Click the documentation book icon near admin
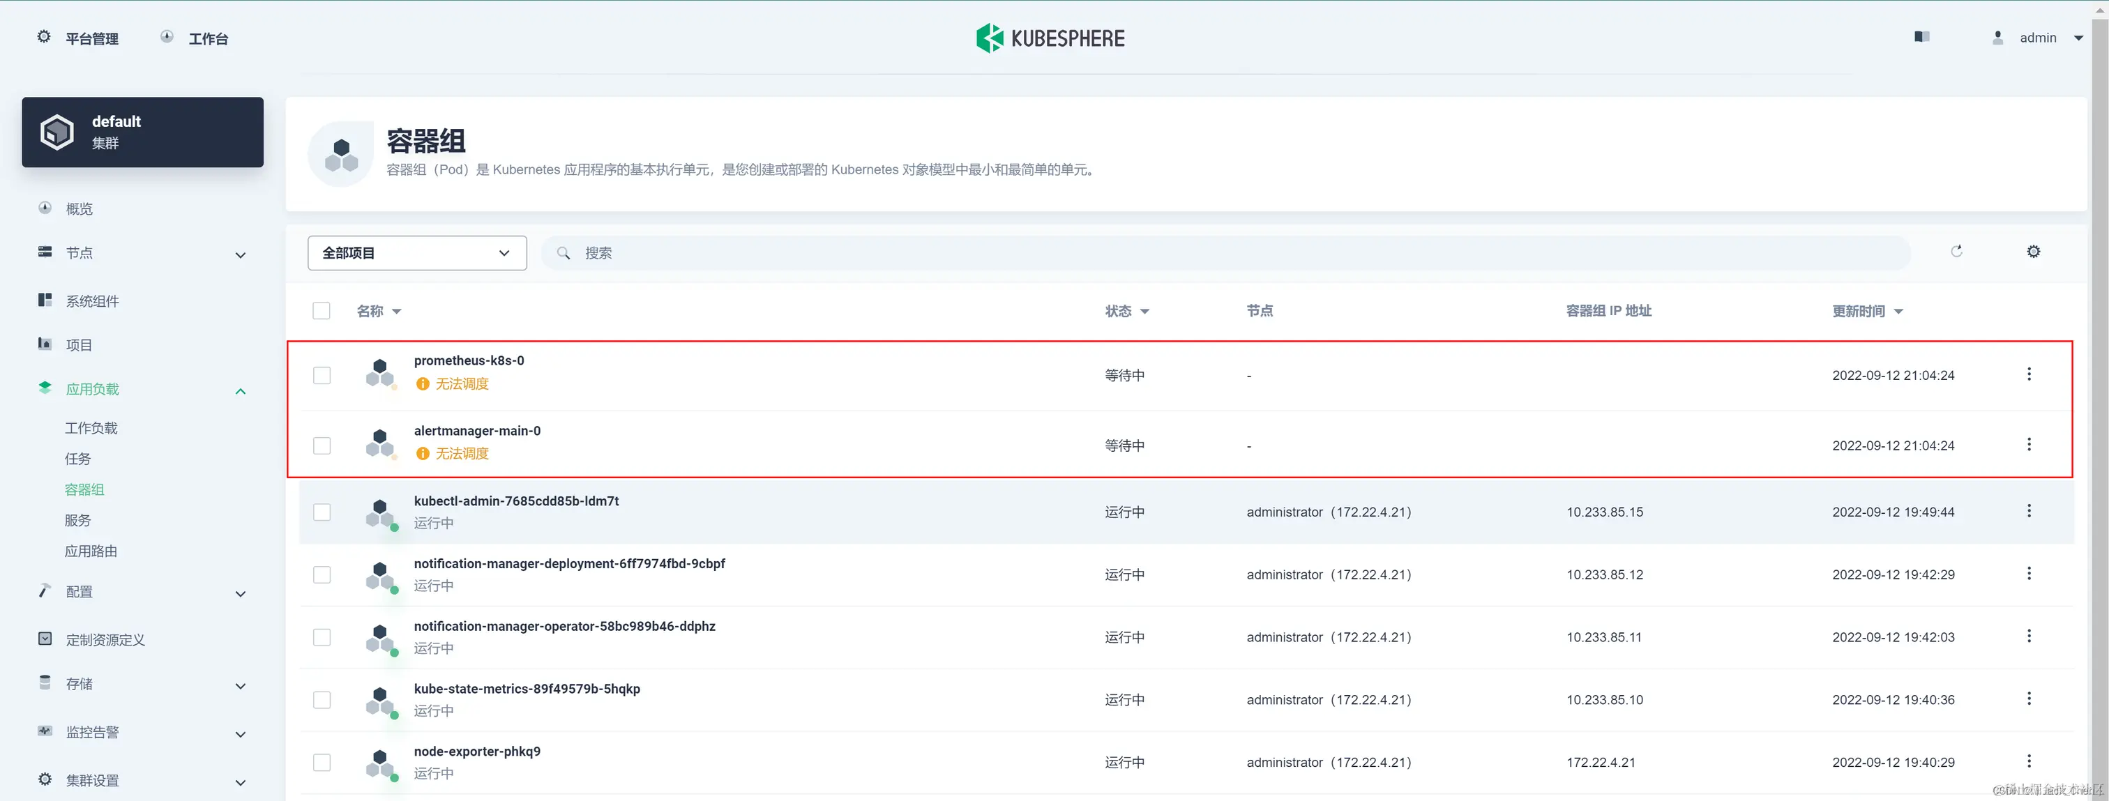This screenshot has width=2109, height=801. [x=1921, y=37]
